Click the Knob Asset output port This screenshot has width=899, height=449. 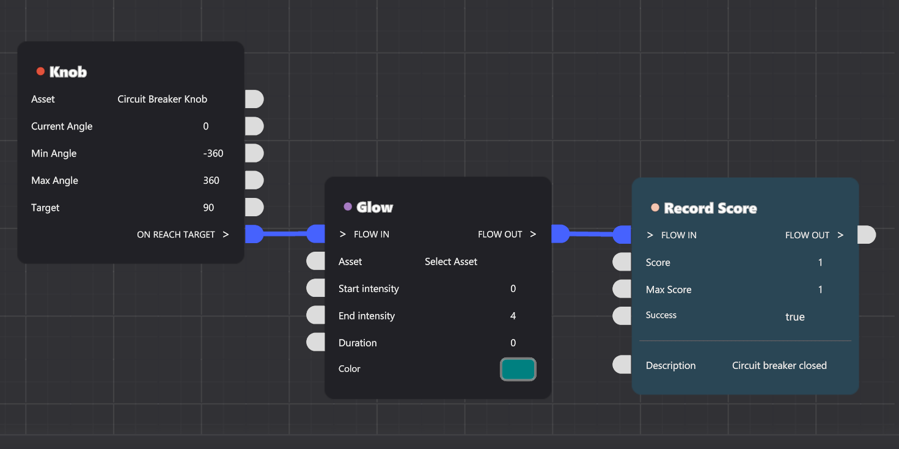(x=254, y=99)
